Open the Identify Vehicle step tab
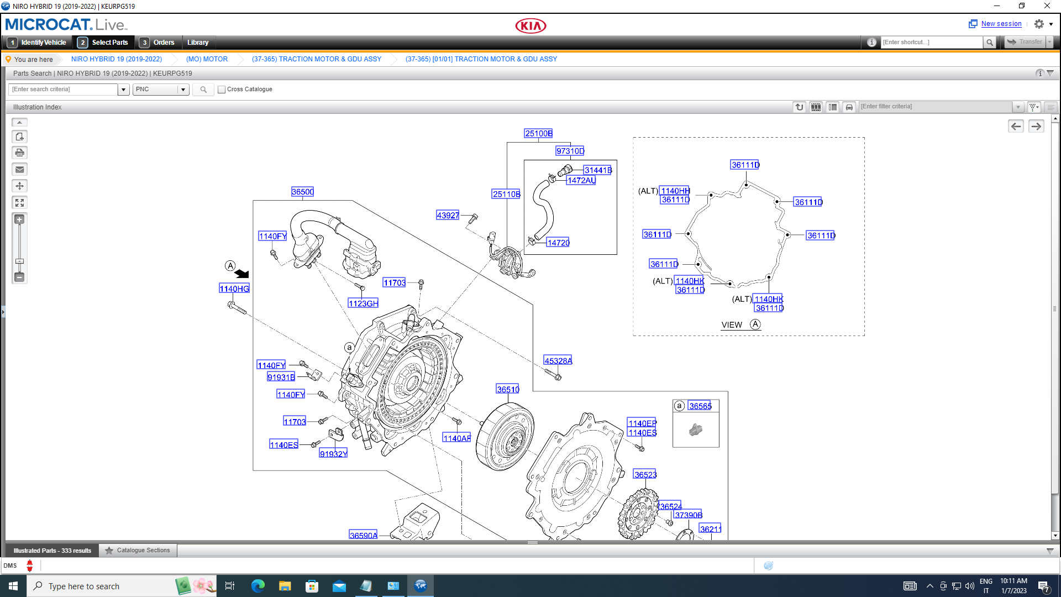The width and height of the screenshot is (1061, 597). pyautogui.click(x=38, y=42)
